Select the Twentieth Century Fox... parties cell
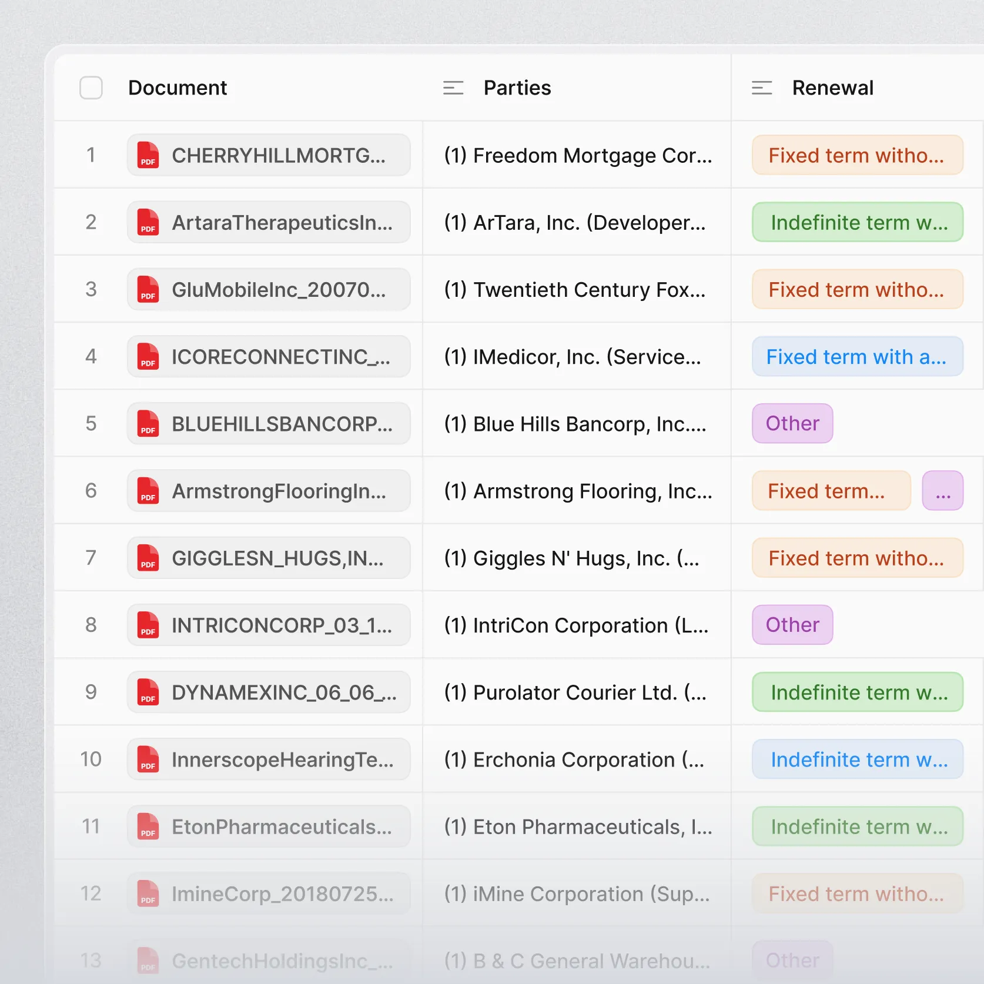984x984 pixels. click(577, 289)
